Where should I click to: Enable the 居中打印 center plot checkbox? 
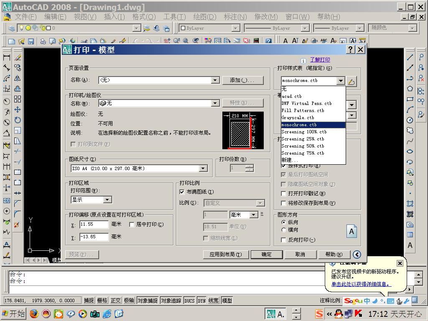(x=132, y=224)
